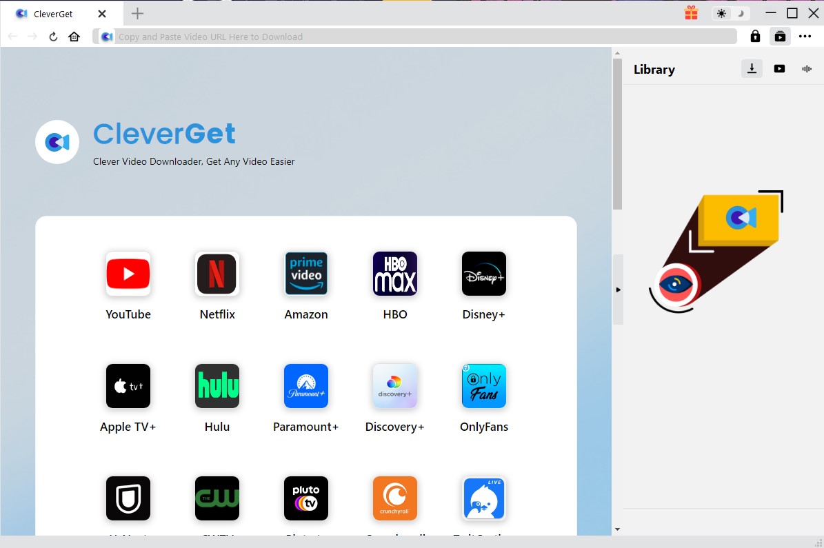Screen dimensions: 824x548
Task: Collapse the Library side panel arrow
Action: click(618, 290)
